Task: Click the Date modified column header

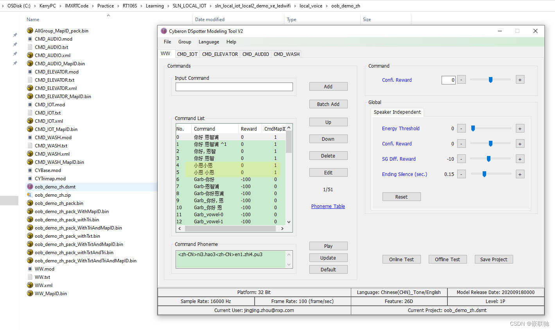Action: tap(239, 20)
